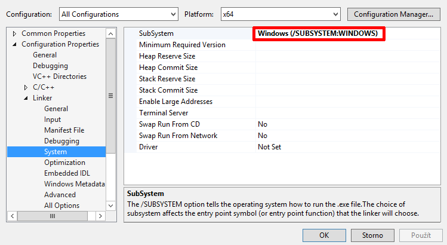The width and height of the screenshot is (447, 245).
Task: Select Embedded IDL in the tree
Action: click(66, 173)
